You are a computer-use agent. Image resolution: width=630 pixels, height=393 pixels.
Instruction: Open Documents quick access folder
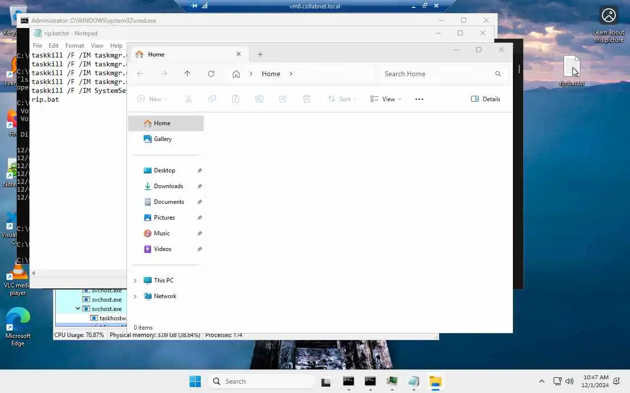click(x=166, y=202)
